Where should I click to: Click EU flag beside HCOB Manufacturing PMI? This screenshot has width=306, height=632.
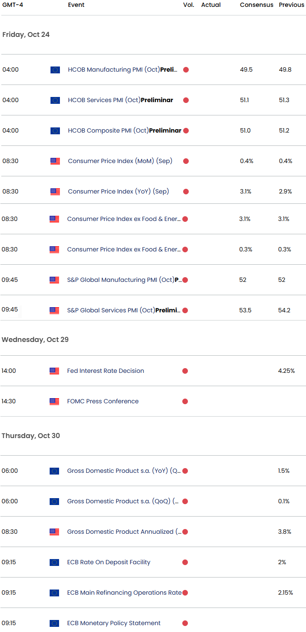(x=55, y=70)
